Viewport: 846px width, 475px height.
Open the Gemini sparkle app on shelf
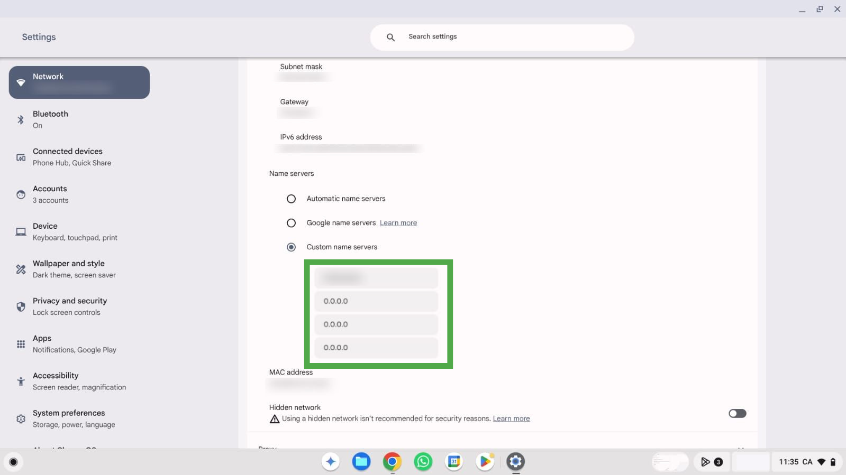tap(331, 462)
